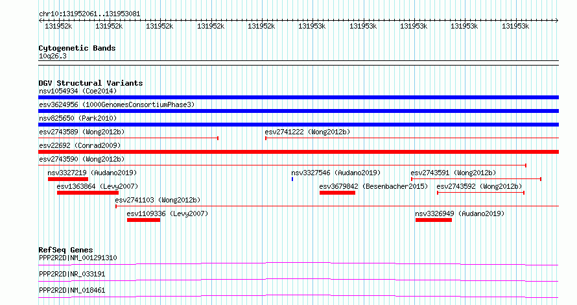Screen dimensions: 577x305
Task: Select the red nsv3326949 variant bar
Action: pyautogui.click(x=434, y=220)
